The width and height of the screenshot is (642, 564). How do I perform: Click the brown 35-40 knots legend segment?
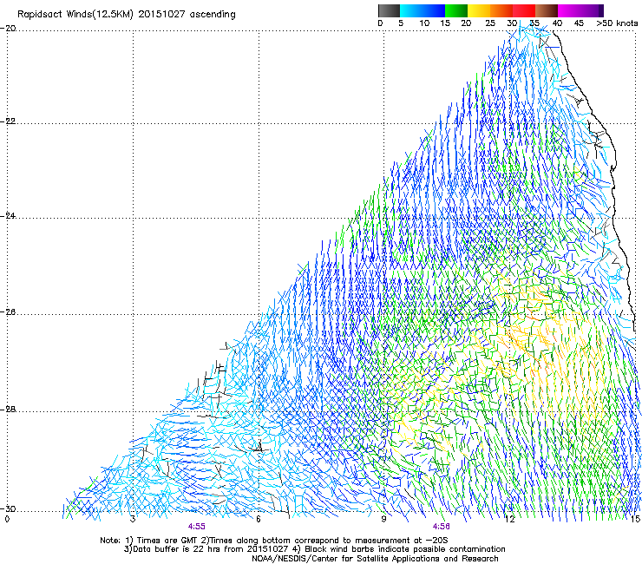547,10
